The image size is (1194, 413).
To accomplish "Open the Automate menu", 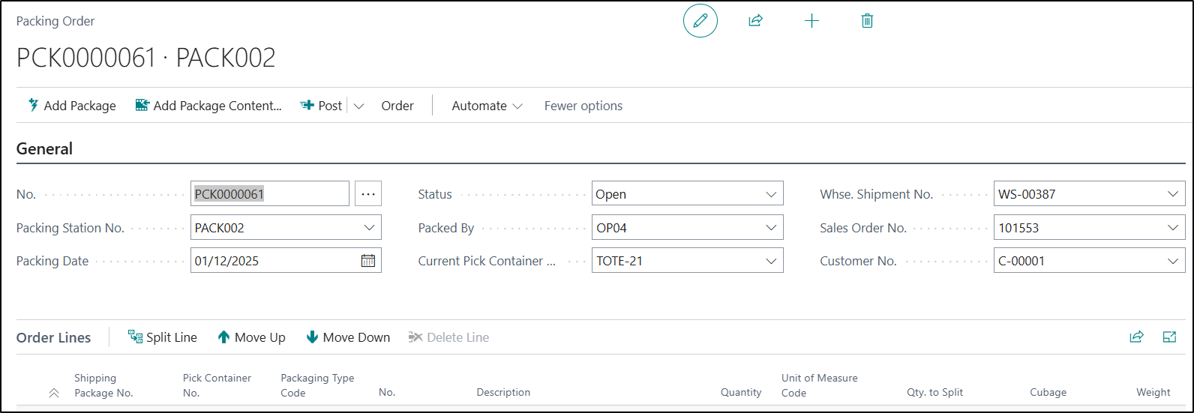I will [x=487, y=106].
